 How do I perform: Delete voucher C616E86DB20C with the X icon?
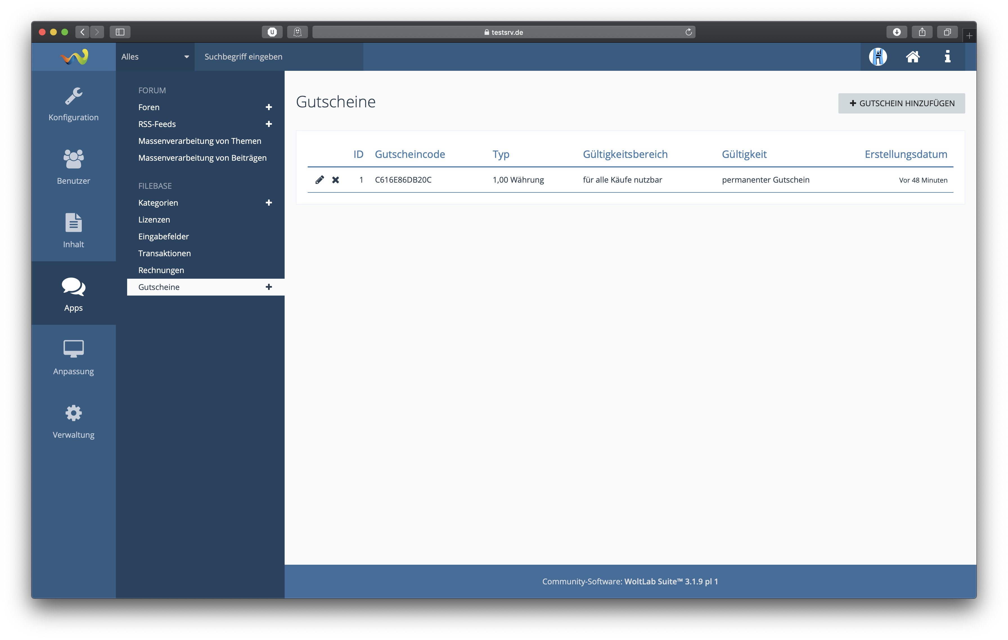(x=335, y=180)
